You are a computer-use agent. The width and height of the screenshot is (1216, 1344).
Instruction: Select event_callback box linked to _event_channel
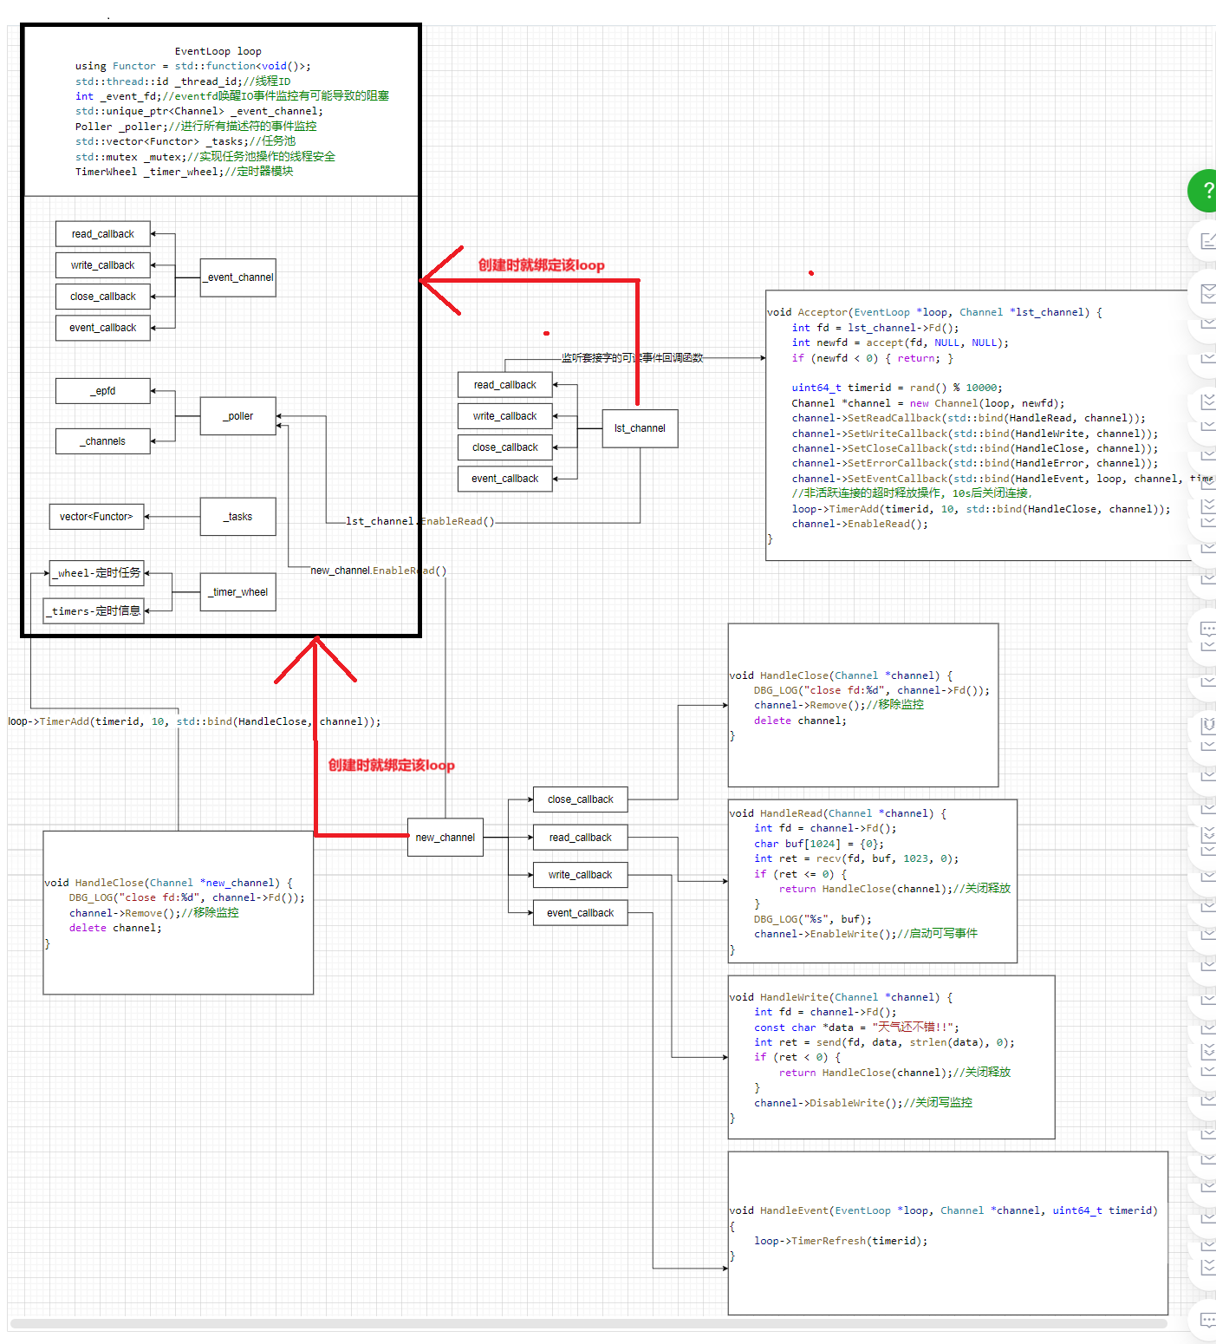pyautogui.click(x=103, y=328)
